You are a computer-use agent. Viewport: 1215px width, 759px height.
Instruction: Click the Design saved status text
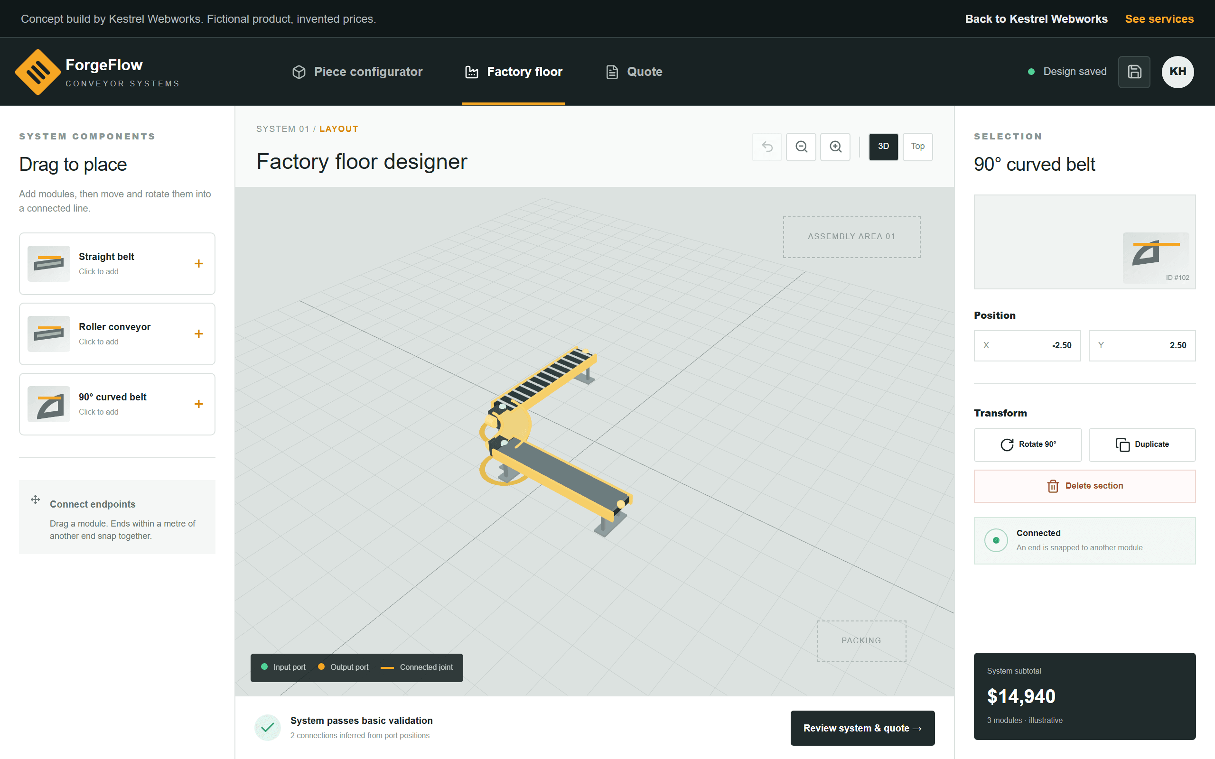click(1075, 72)
